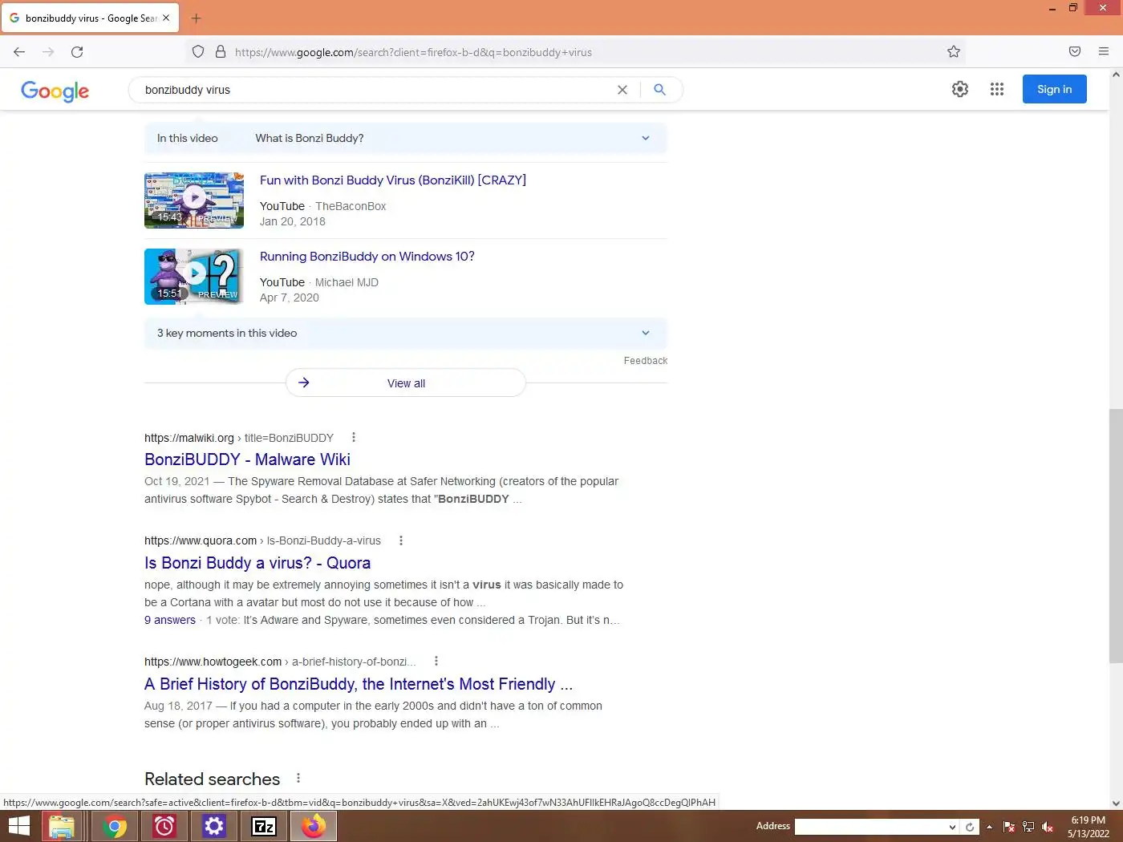The width and height of the screenshot is (1123, 842).
Task: Show hidden system tray icons
Action: [989, 827]
